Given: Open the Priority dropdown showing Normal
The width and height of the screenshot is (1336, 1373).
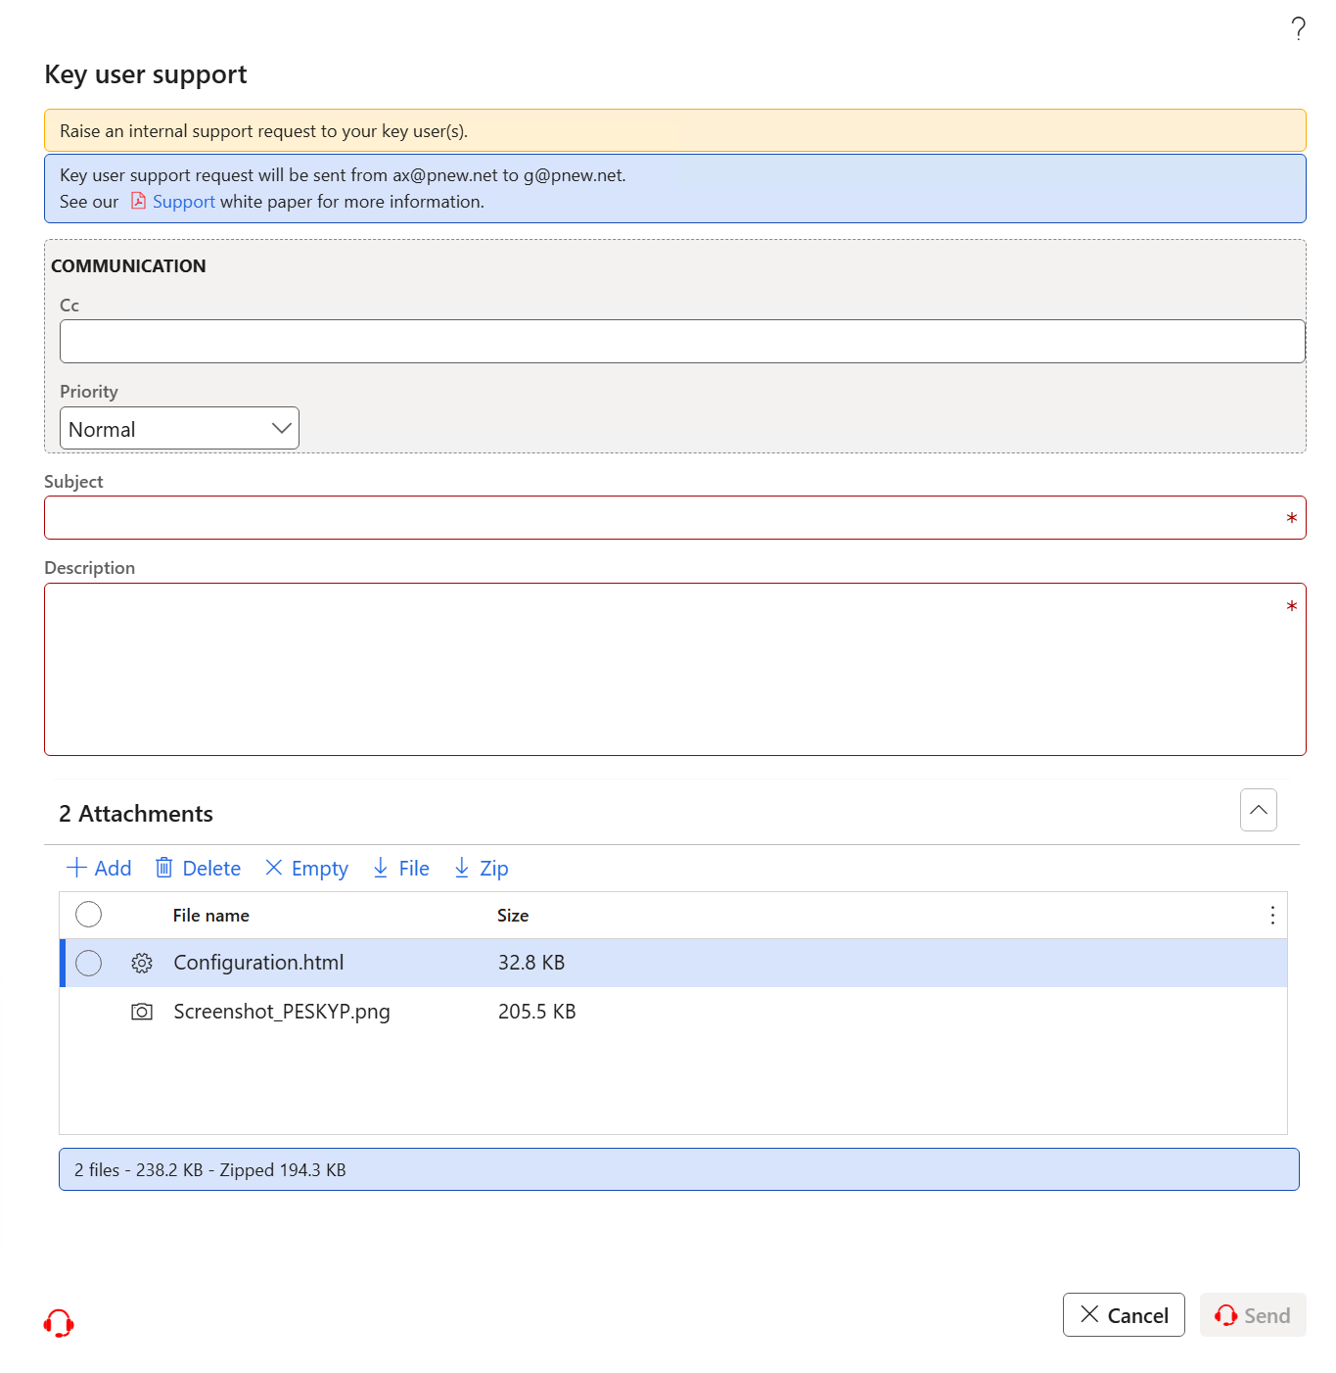Looking at the screenshot, I should point(179,429).
